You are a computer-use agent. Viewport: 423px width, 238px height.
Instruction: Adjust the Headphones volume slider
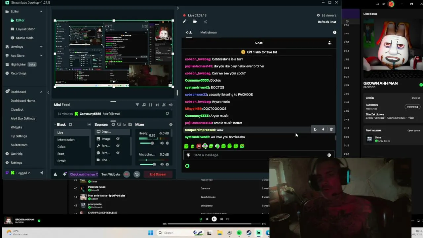coord(147,143)
